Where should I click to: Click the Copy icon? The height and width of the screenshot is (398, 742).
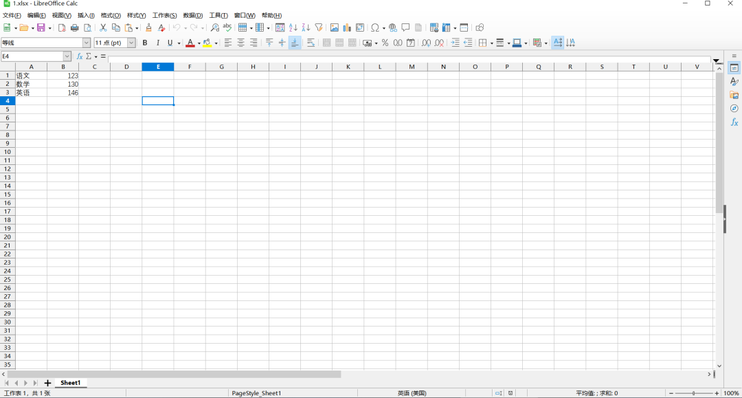tap(116, 28)
